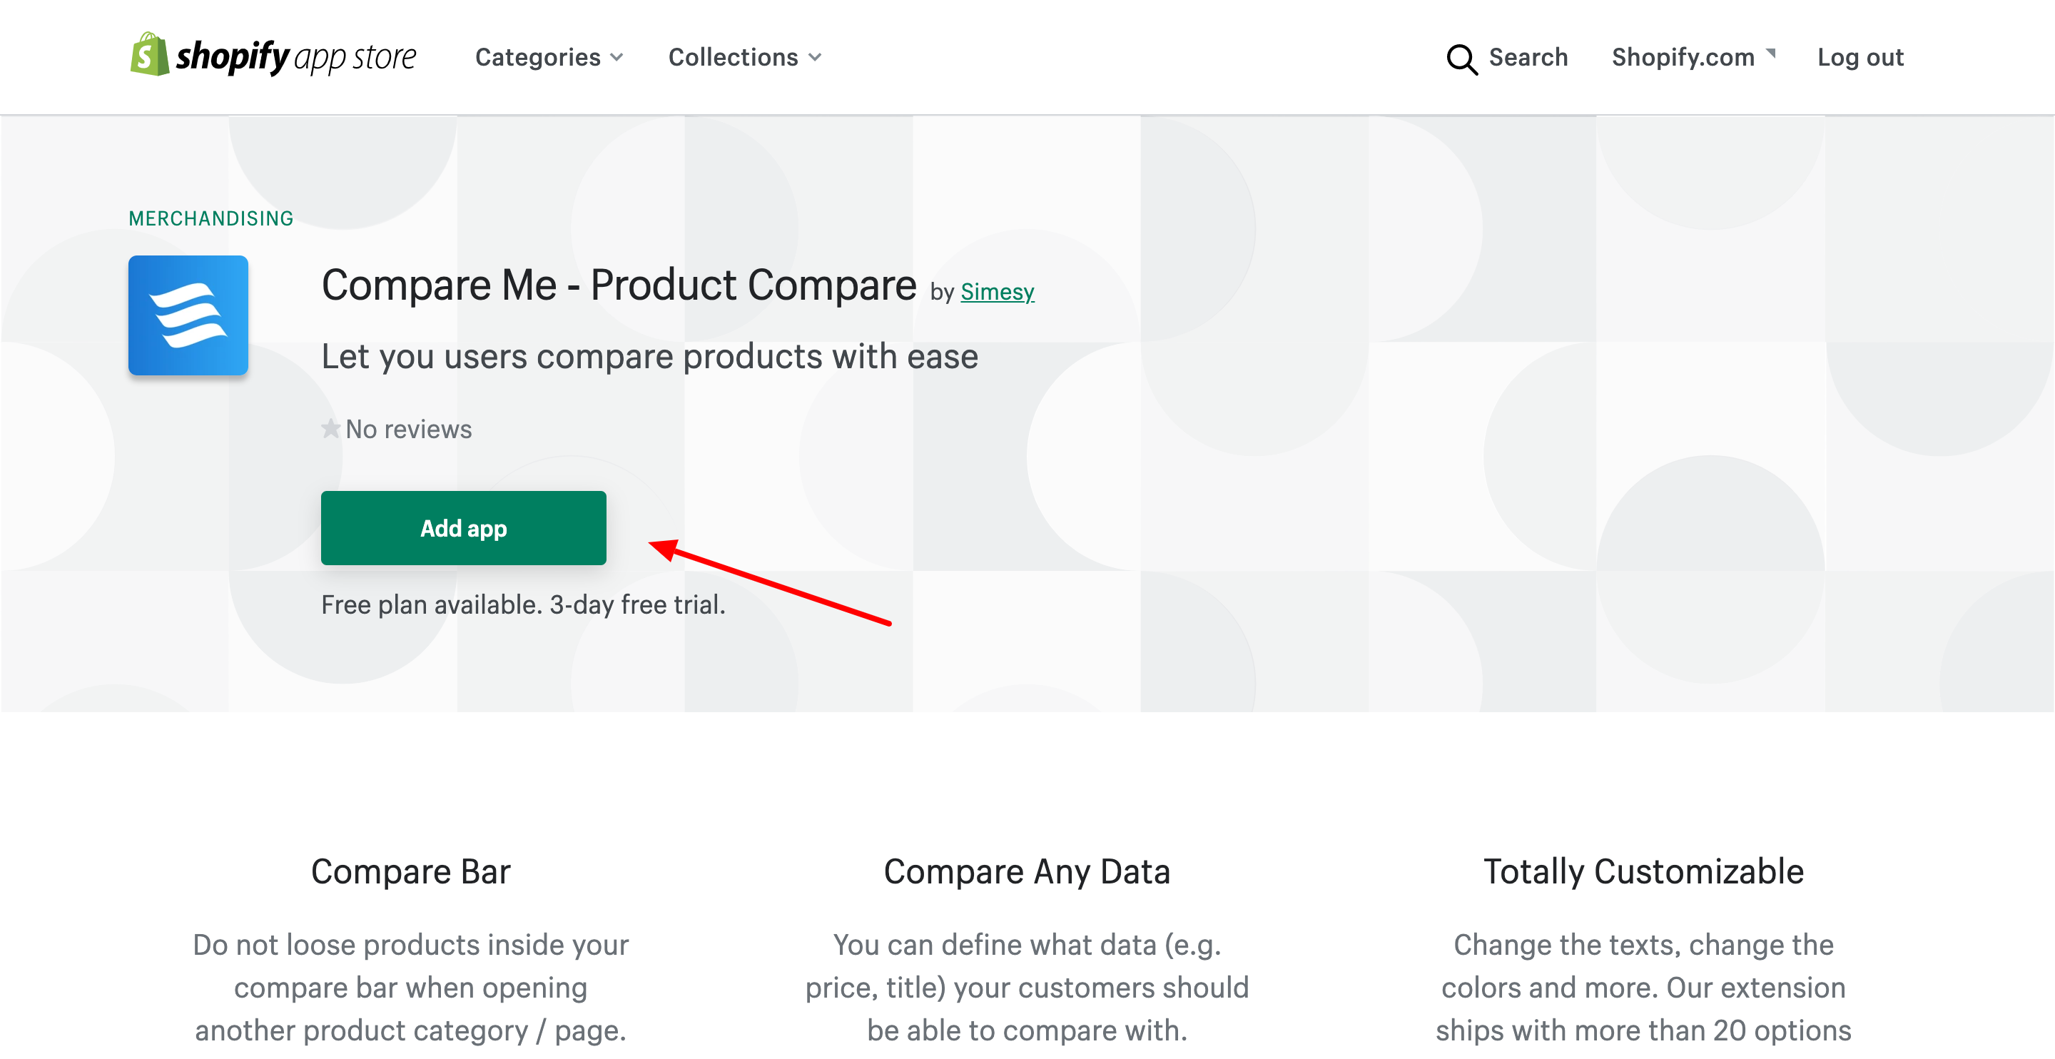Open the Categories dropdown menu
Viewport: 2055px width, 1059px height.
tap(549, 58)
